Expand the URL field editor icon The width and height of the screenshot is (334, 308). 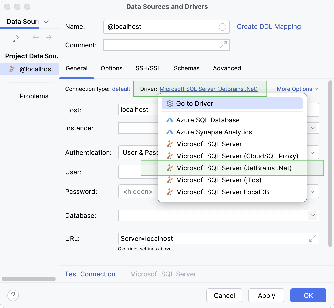313,238
